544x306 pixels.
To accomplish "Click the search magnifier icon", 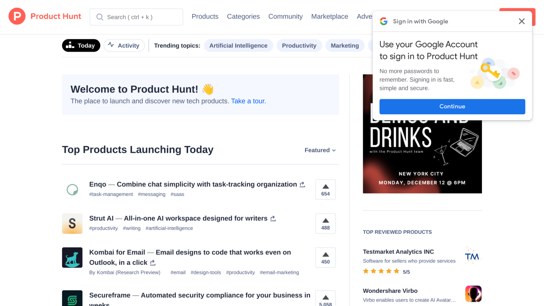I will pos(100,17).
